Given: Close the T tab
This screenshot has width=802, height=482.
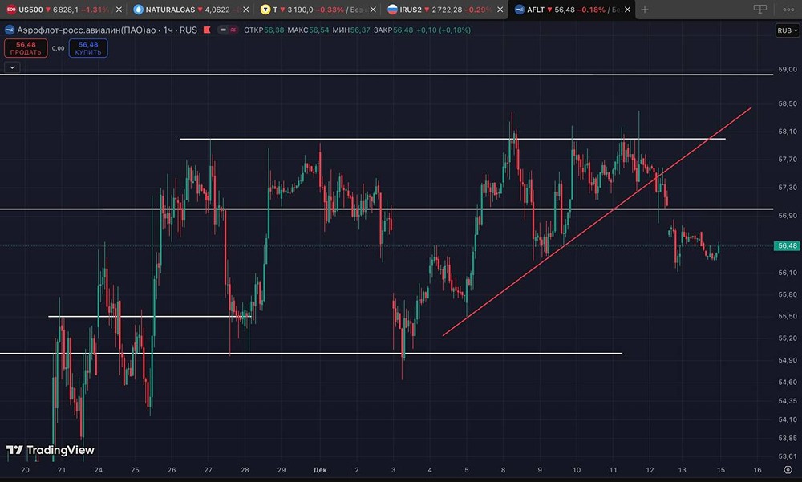Looking at the screenshot, I should (x=373, y=9).
